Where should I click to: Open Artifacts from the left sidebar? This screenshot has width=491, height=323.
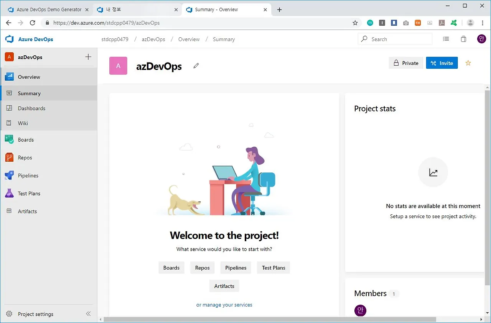(27, 211)
